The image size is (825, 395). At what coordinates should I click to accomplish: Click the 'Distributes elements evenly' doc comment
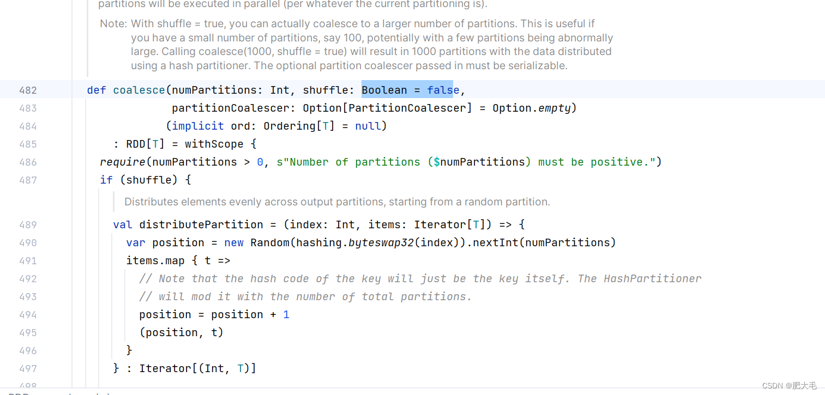click(x=337, y=202)
